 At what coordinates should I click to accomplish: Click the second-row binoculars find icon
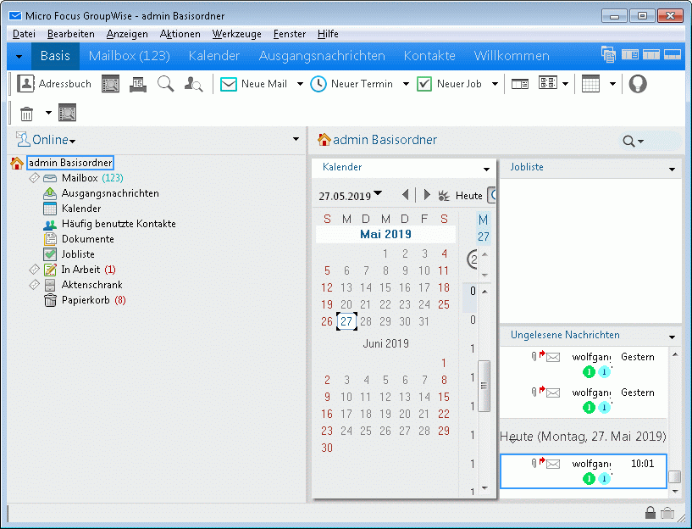coord(67,113)
